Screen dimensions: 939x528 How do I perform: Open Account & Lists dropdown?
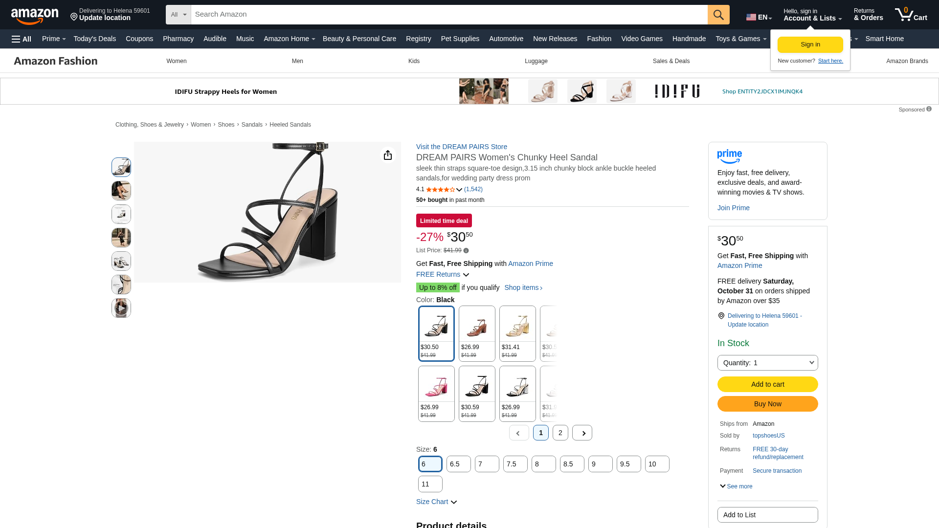[x=812, y=15]
